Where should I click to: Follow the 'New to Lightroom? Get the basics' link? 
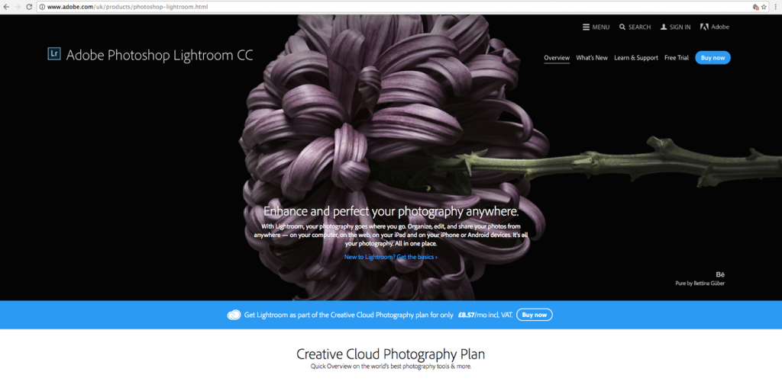tap(391, 257)
